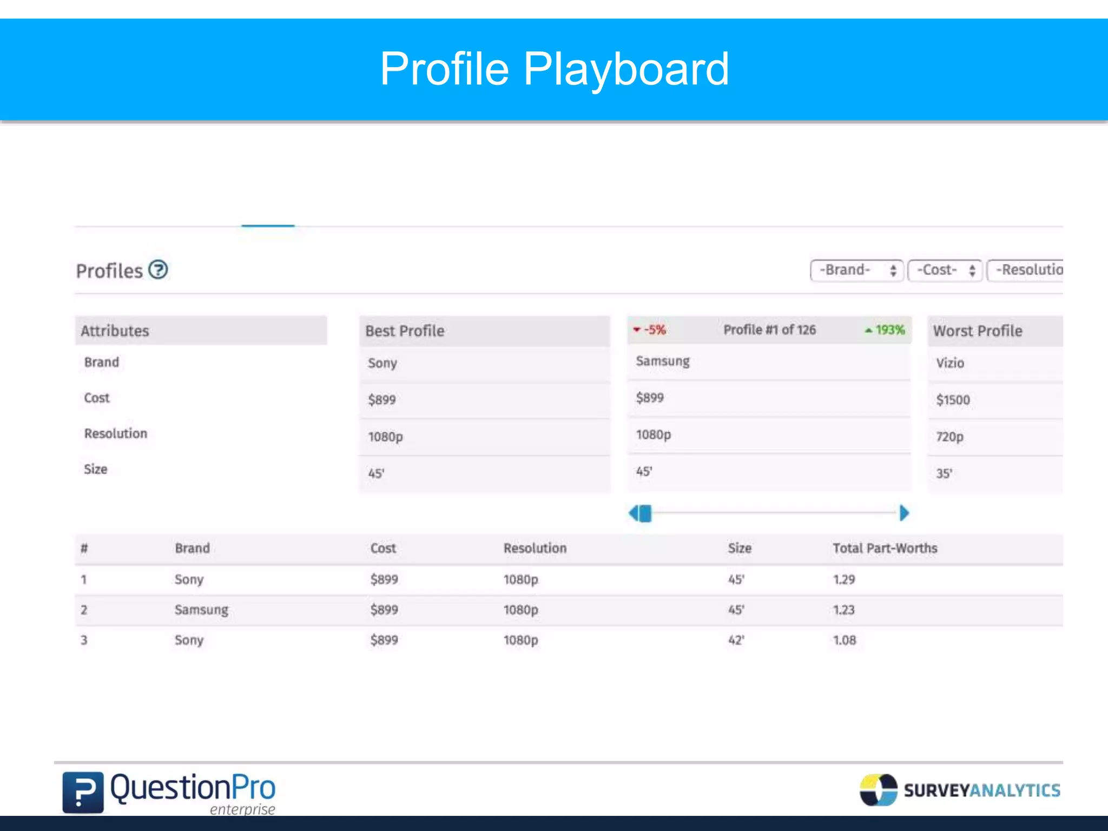Click Vizio in the Worst Profile column

point(950,363)
